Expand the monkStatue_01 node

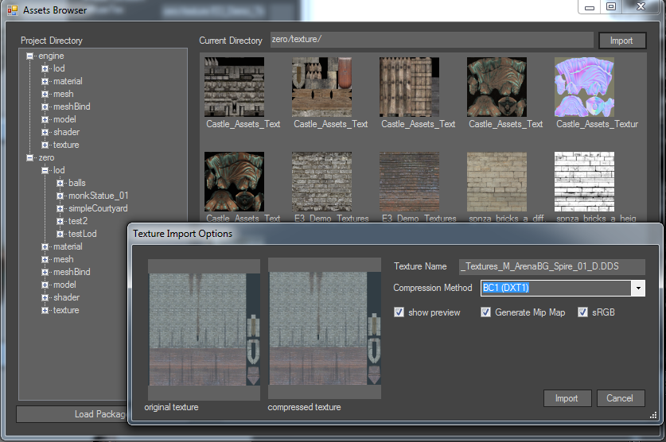pos(60,196)
